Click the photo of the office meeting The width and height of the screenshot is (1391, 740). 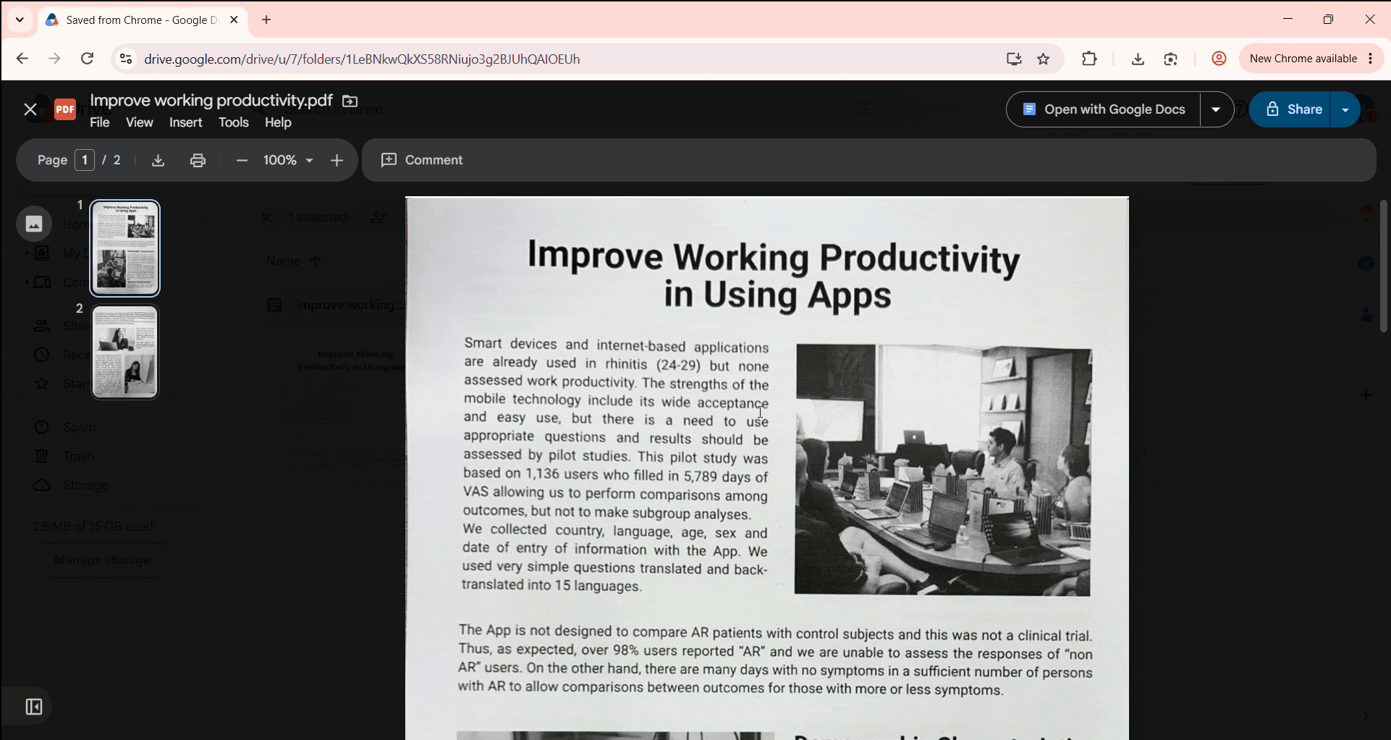tap(943, 470)
